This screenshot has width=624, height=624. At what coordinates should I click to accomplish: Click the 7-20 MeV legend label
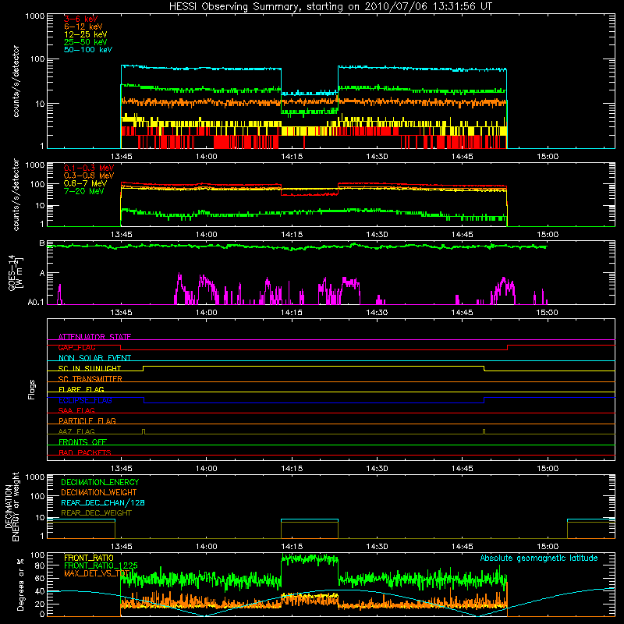coord(83,191)
